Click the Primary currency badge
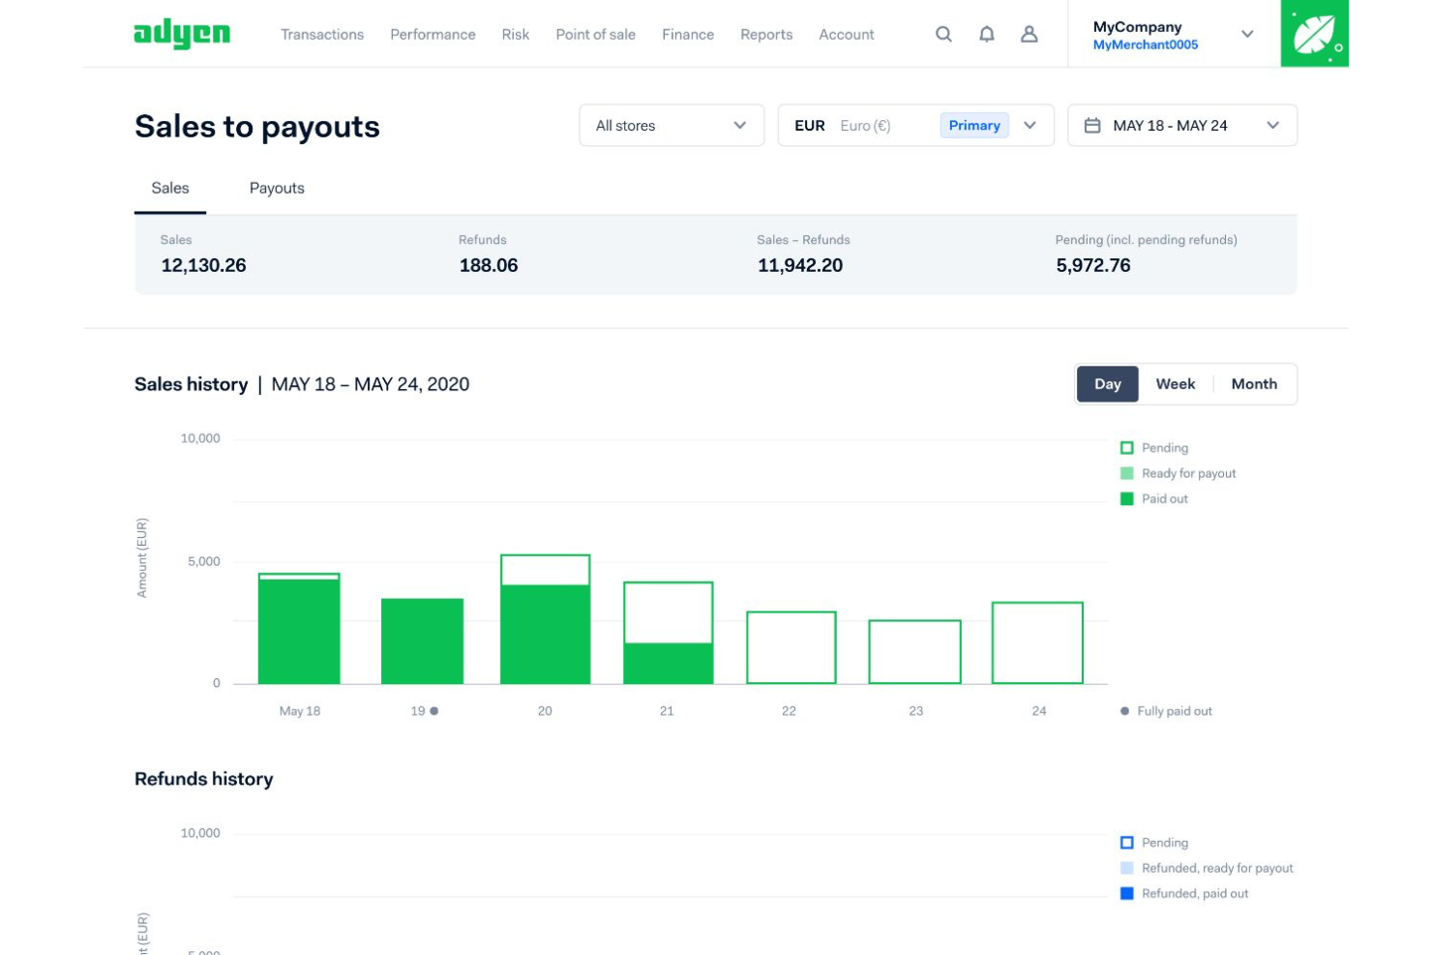This screenshot has height=955, width=1432. pos(974,126)
